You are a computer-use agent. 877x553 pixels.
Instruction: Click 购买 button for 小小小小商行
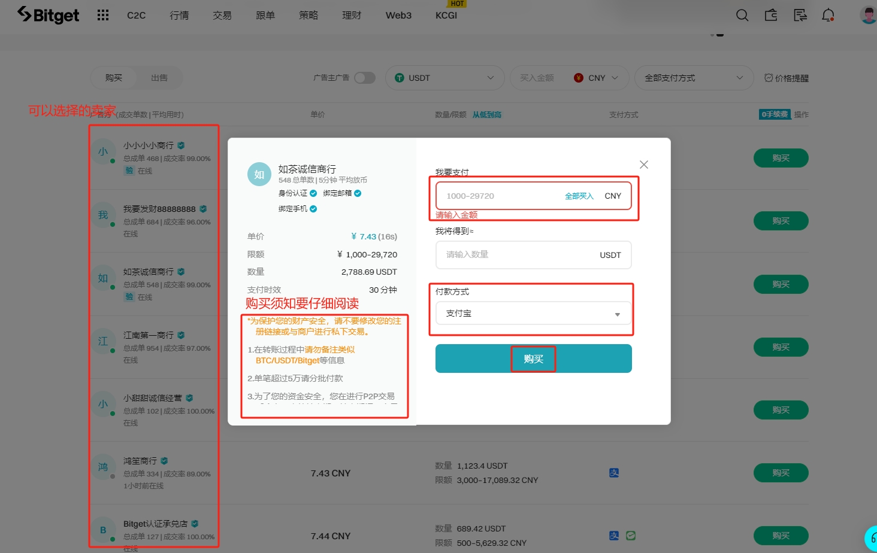click(781, 158)
